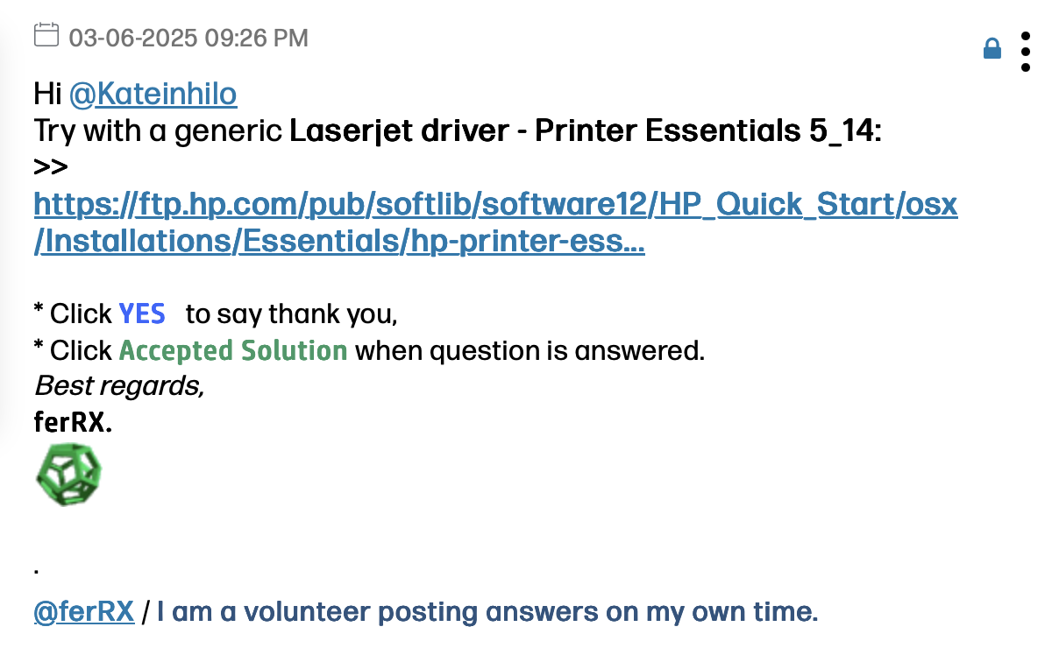The image size is (1052, 662).
Task: Open the https://ftp.hp.com/pub/softlib download link
Action: pos(495,205)
